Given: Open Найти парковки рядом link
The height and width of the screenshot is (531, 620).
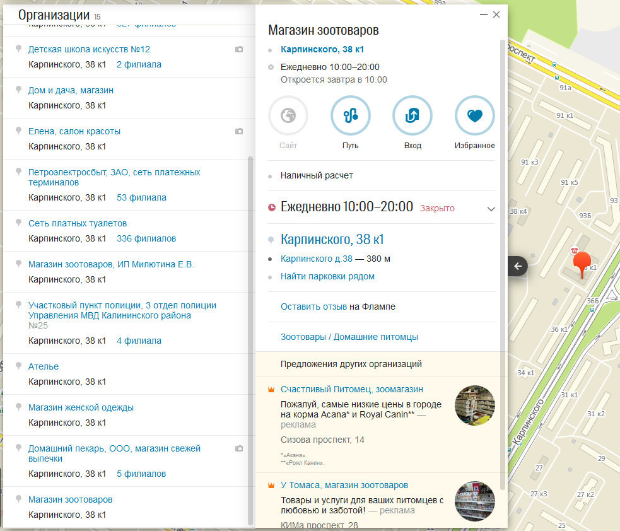Looking at the screenshot, I should tap(327, 276).
